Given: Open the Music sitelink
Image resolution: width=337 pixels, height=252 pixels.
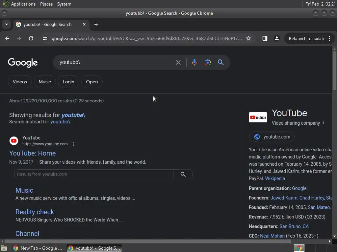Looking at the screenshot, I should (x=24, y=190).
